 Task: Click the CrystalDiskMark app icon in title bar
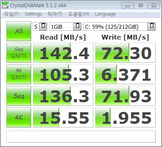[5, 6]
